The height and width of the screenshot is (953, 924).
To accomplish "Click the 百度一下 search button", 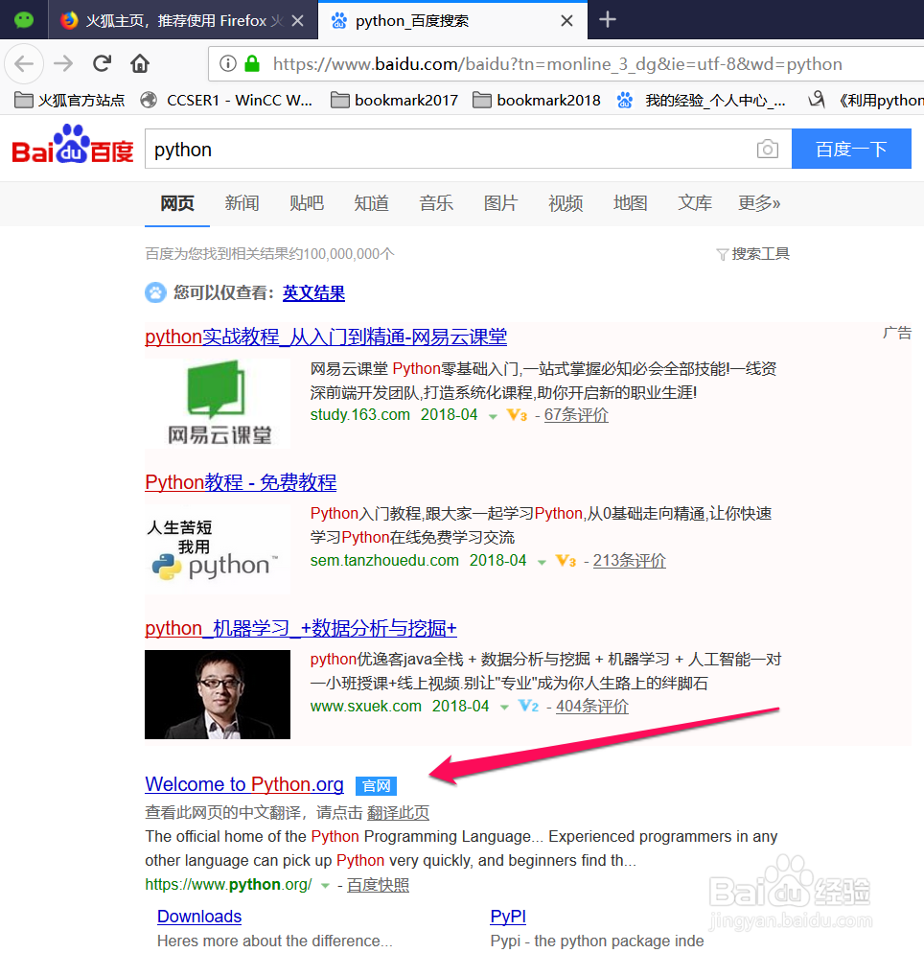I will click(851, 149).
